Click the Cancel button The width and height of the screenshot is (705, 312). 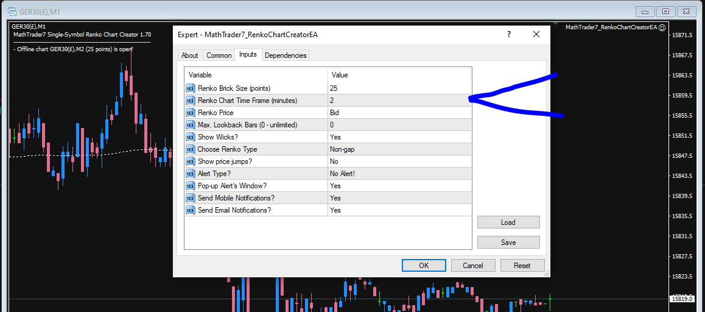point(473,266)
